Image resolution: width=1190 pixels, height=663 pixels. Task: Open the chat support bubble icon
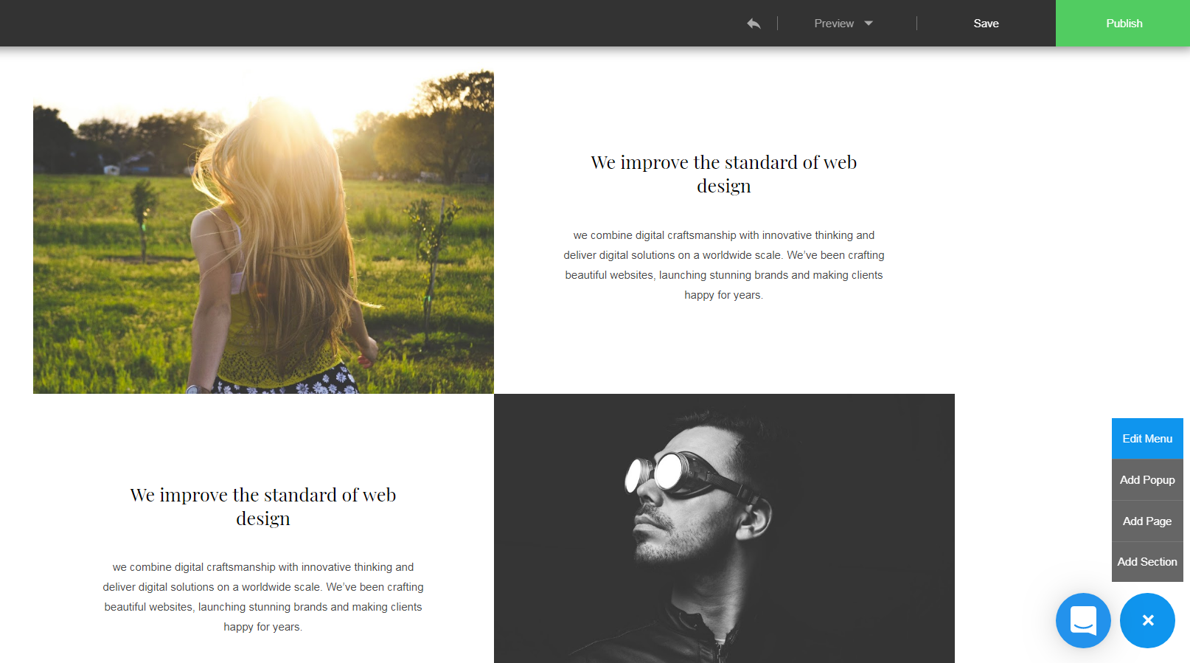click(1083, 620)
